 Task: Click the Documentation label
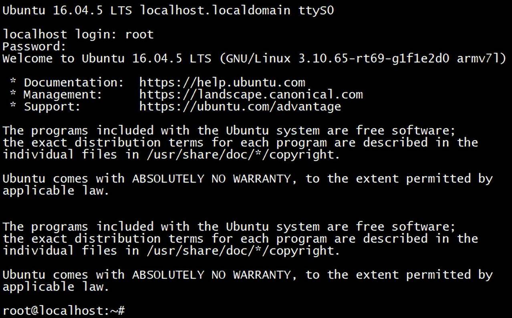pyautogui.click(x=74, y=83)
